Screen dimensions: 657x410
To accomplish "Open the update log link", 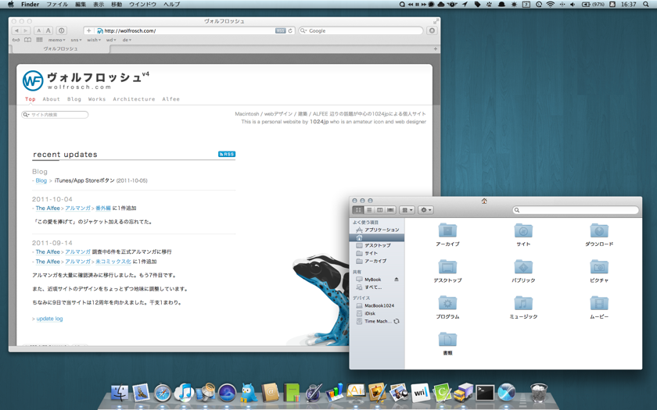I will [49, 319].
